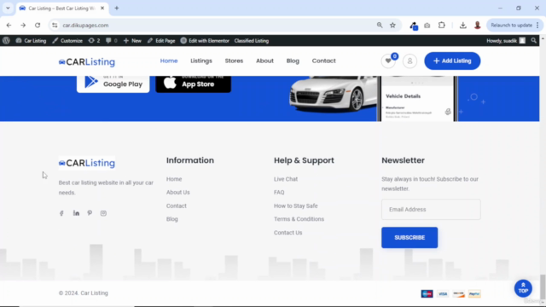
Task: Open the Live Chat support link
Action: [286, 179]
